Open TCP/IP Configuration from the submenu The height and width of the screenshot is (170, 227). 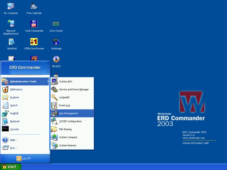pyautogui.click(x=72, y=121)
